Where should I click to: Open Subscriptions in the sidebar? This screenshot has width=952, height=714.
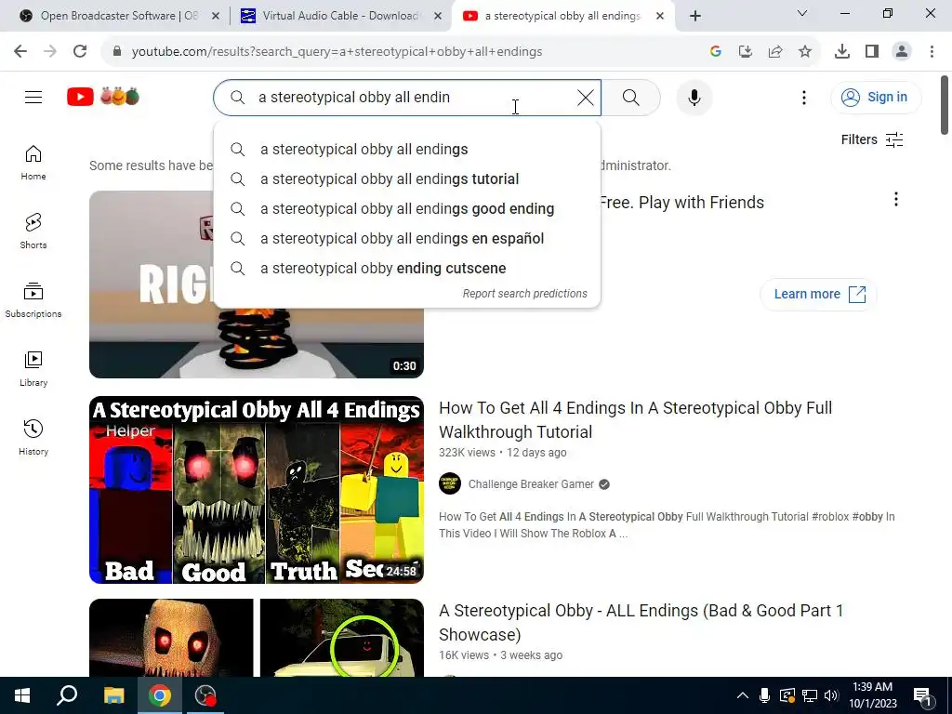tap(33, 300)
